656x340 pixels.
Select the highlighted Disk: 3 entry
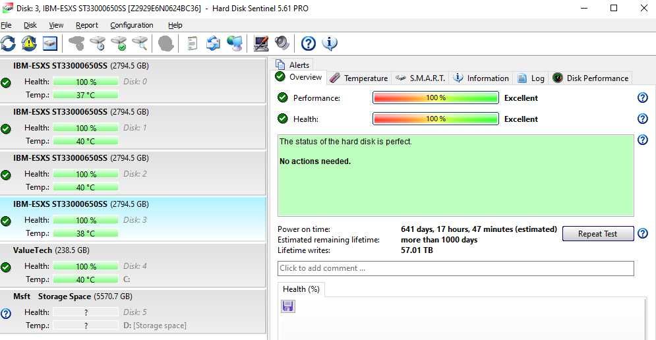(133, 219)
